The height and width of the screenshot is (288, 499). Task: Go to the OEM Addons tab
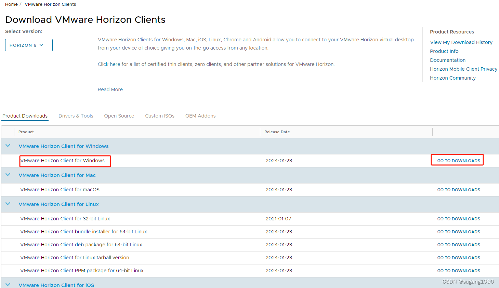[200, 116]
